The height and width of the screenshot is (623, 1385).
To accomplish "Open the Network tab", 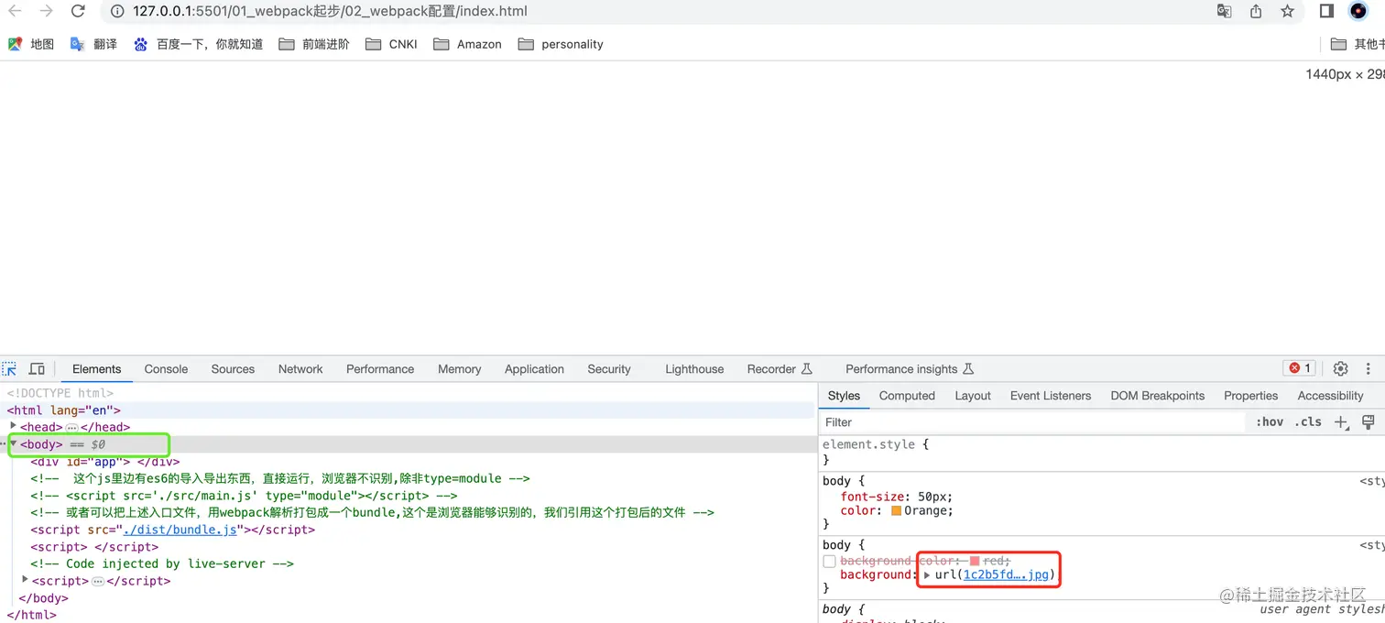I will 300,369.
